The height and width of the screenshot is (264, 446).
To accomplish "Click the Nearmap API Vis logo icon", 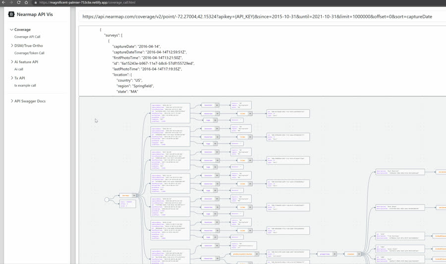I will click(11, 14).
